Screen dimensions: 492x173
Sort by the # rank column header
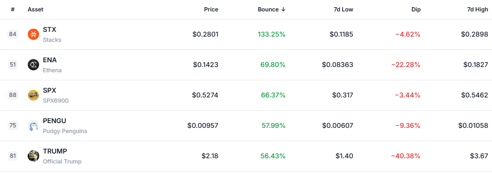(x=12, y=10)
